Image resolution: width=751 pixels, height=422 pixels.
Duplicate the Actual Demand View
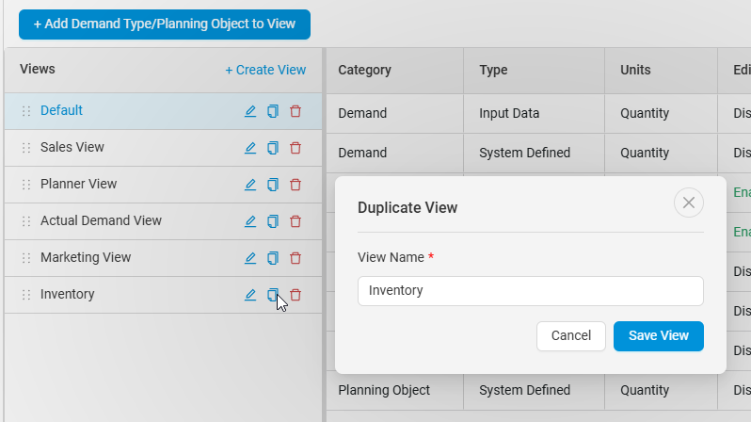[x=273, y=221]
